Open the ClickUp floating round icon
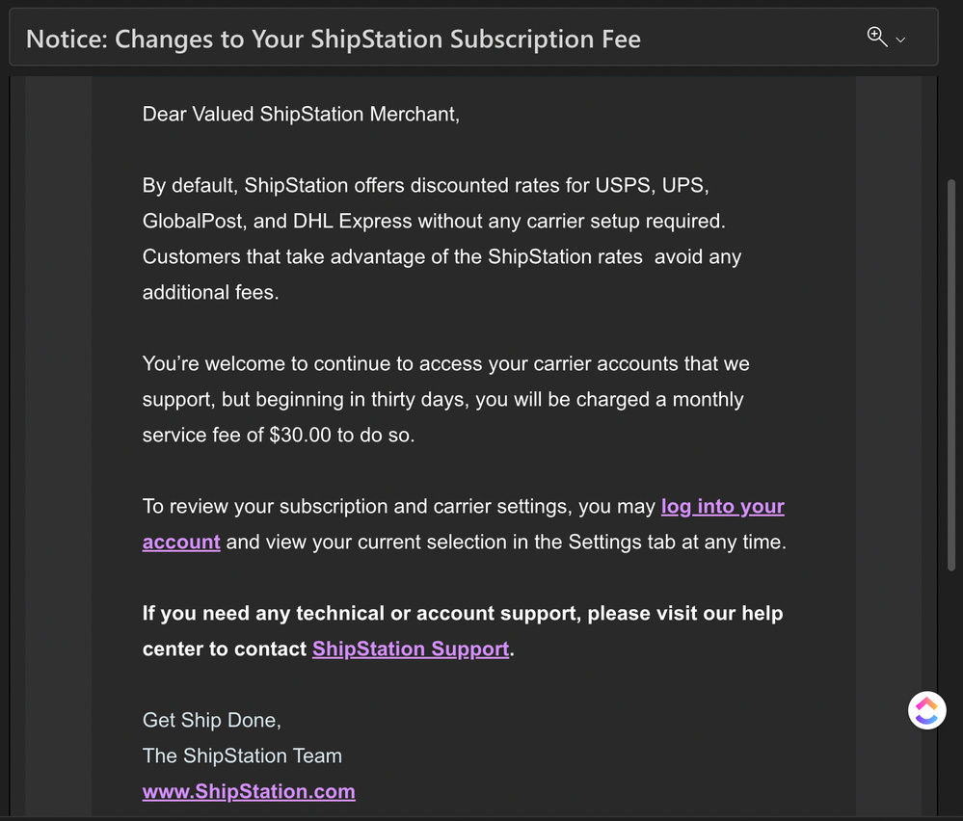The image size is (963, 821). (x=926, y=710)
